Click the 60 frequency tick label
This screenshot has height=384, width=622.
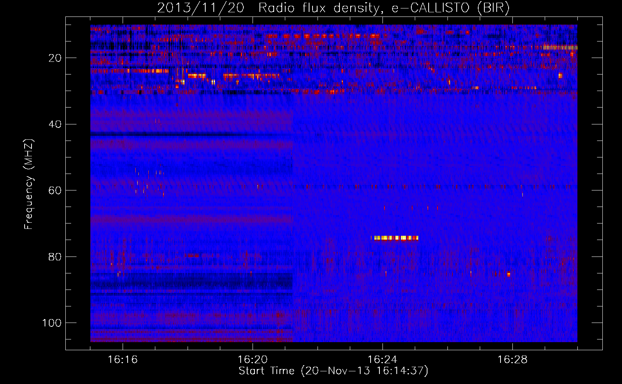pyautogui.click(x=55, y=190)
